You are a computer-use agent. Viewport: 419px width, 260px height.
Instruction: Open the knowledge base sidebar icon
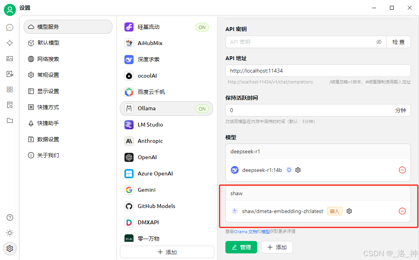[x=10, y=105]
